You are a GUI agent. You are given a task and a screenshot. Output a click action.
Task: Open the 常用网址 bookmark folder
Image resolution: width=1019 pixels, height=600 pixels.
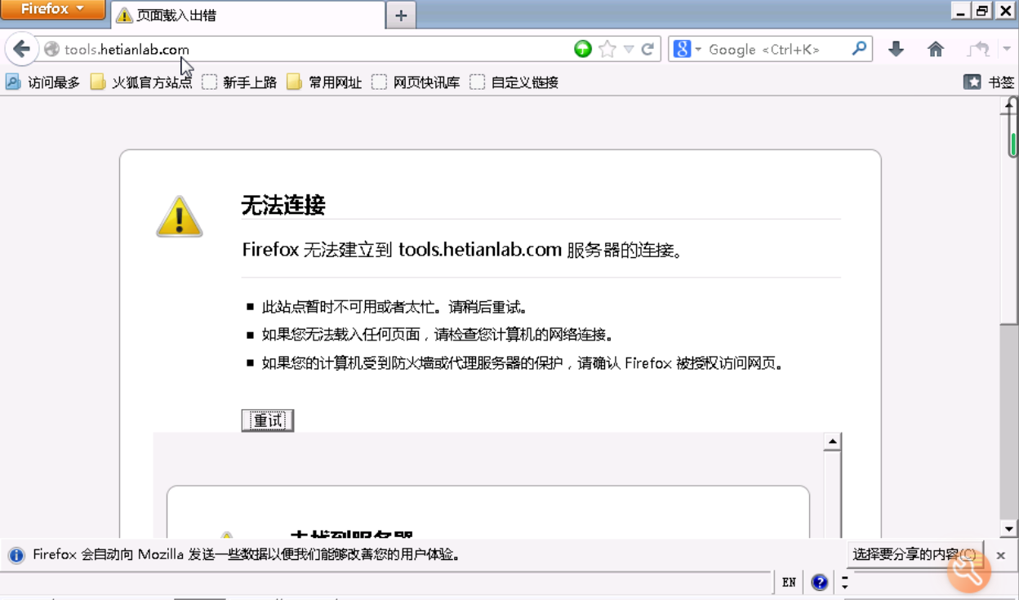(324, 82)
